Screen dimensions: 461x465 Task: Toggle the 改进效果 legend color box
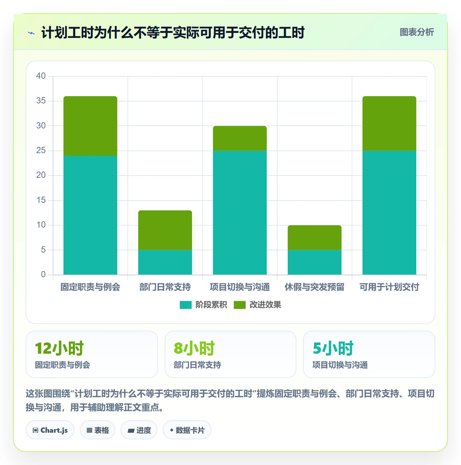[239, 305]
